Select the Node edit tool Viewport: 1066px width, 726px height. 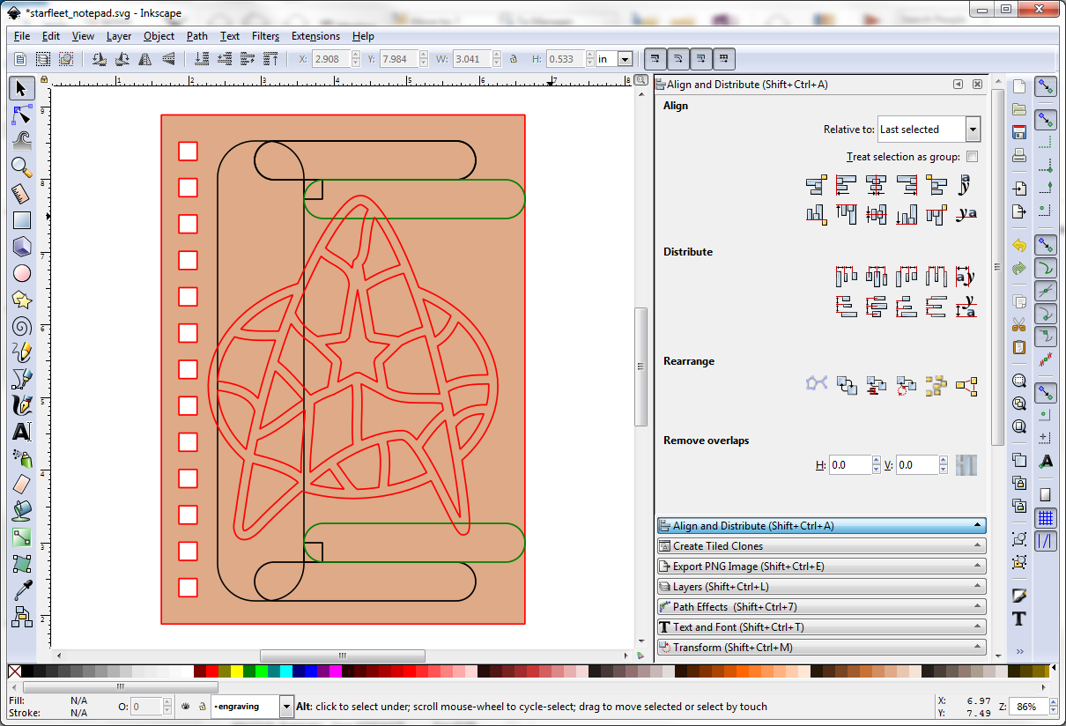[22, 114]
